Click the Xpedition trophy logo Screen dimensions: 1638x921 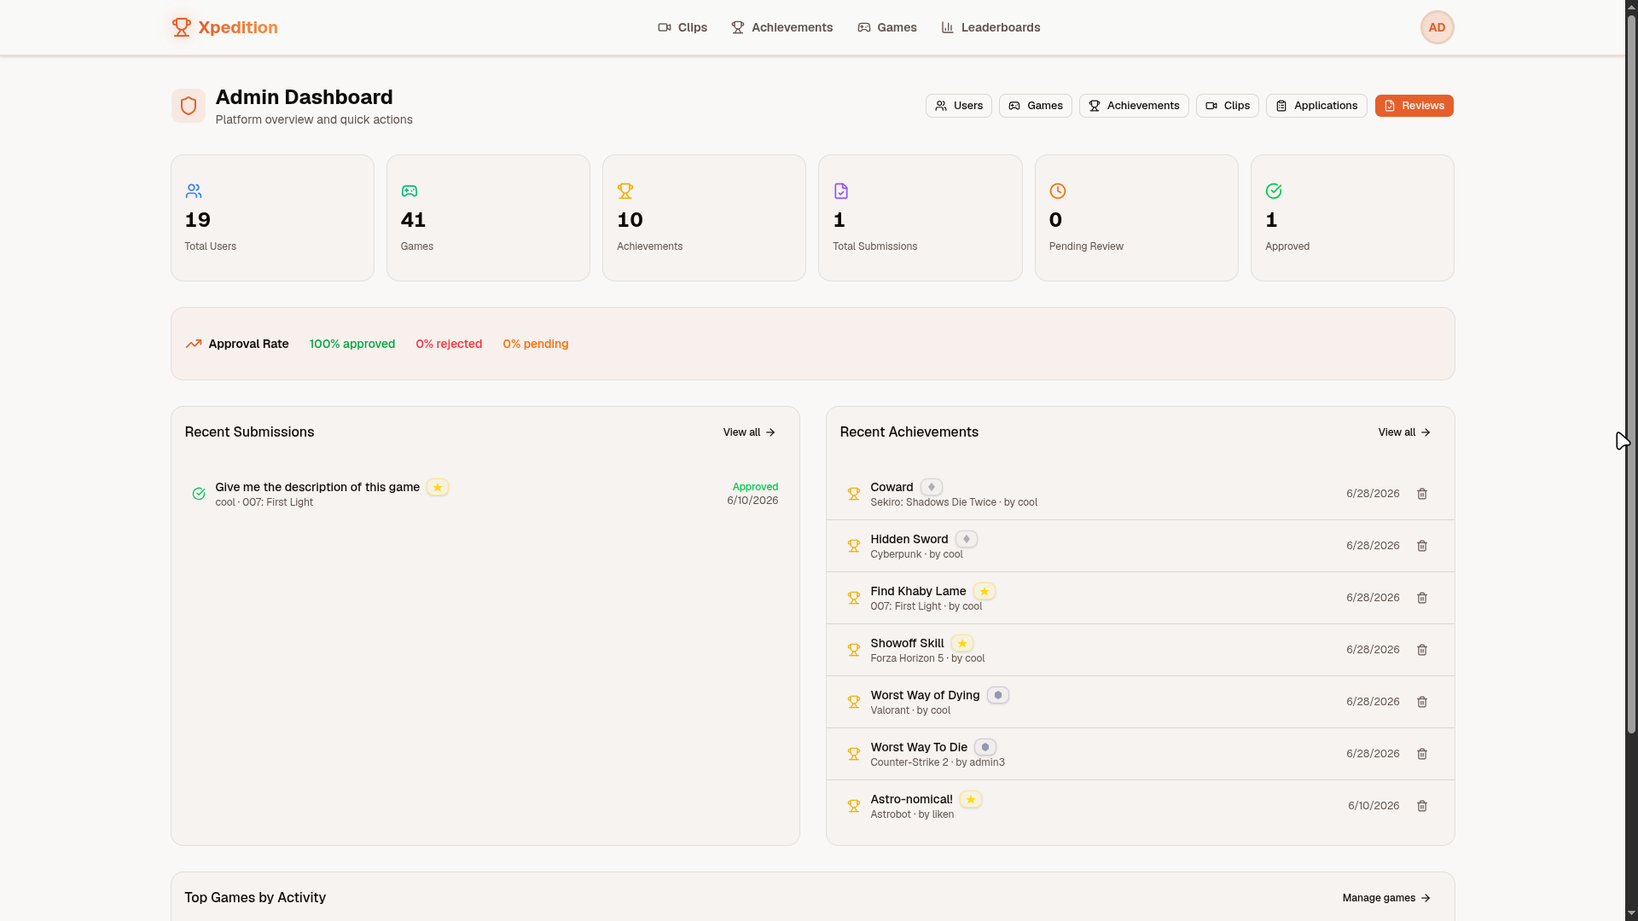coord(181,27)
